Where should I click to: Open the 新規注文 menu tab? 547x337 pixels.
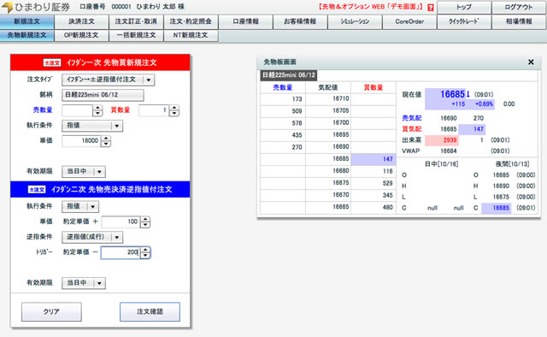coord(26,21)
